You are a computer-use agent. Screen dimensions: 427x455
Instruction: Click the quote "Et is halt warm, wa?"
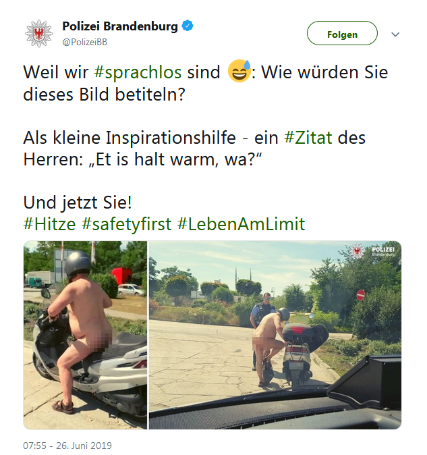tap(175, 159)
